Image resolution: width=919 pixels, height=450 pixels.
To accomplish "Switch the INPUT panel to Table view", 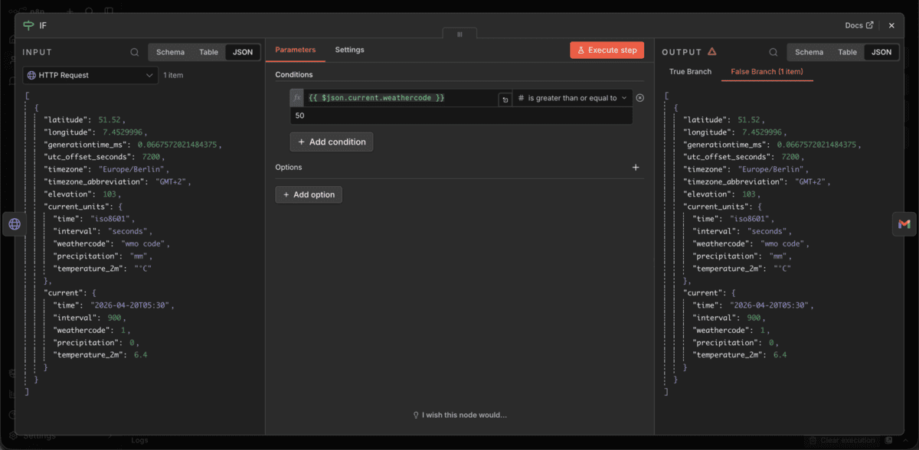I will click(x=208, y=52).
